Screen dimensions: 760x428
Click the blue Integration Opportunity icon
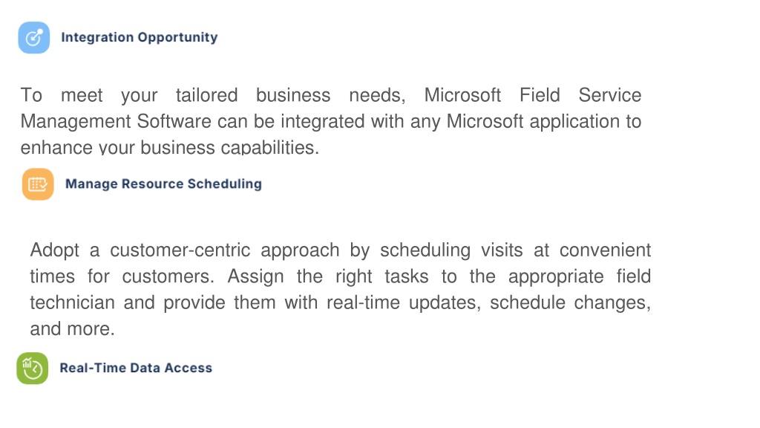(34, 37)
